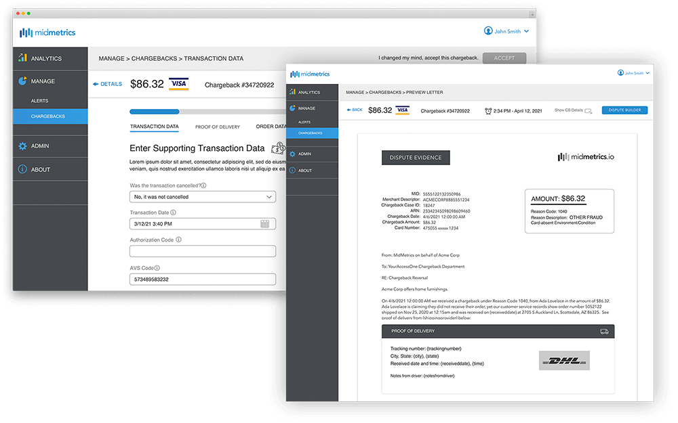The height and width of the screenshot is (423, 678).
Task: Click Analytics chart icon in front window sidebar
Action: tap(293, 92)
